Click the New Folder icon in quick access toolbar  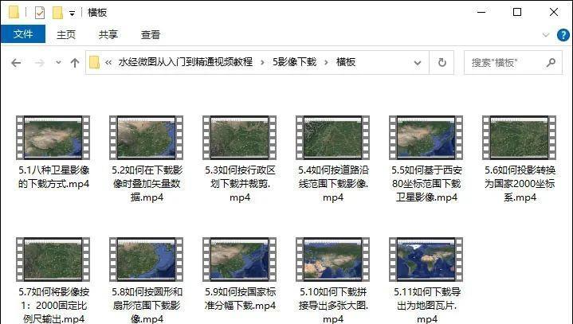coord(57,13)
